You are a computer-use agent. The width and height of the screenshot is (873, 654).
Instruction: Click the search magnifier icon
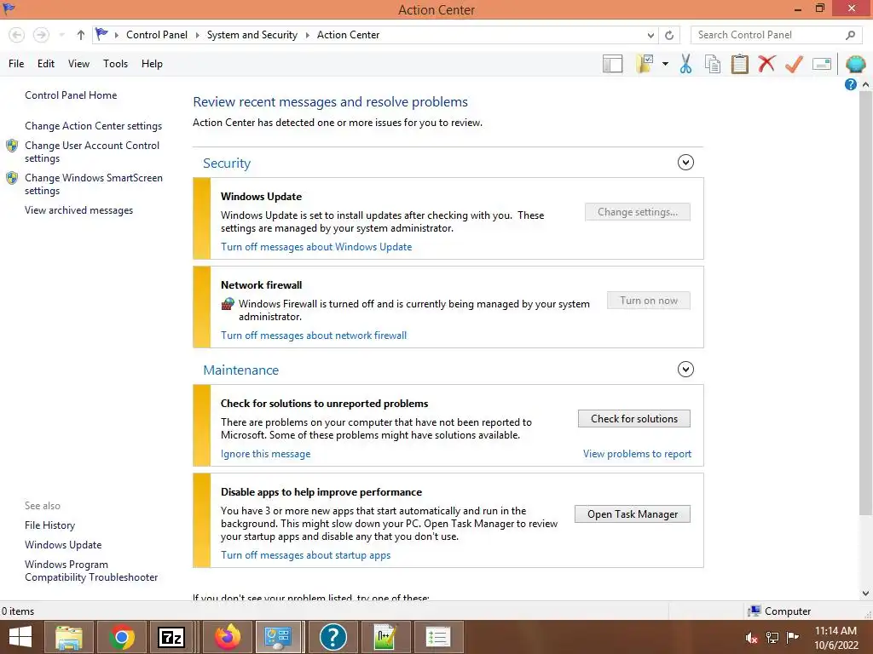tap(850, 35)
